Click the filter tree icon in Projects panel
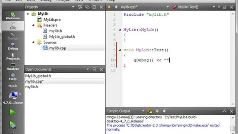 [80, 7]
